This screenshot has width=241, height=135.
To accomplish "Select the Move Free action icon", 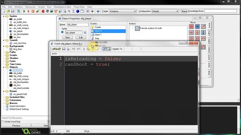I will pos(197,27).
